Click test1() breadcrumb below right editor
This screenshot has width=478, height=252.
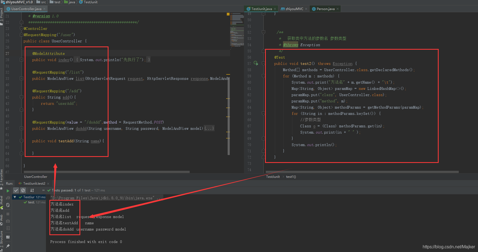(291, 177)
